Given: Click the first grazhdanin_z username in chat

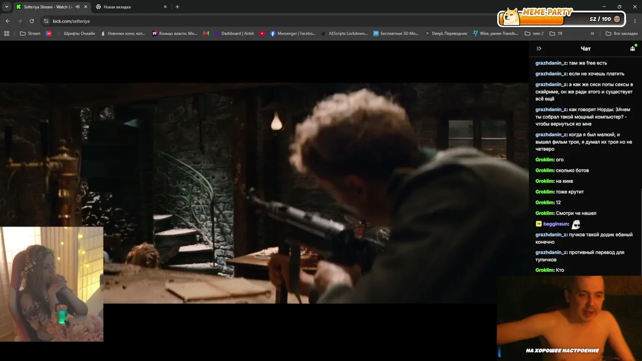Looking at the screenshot, I should tap(551, 63).
